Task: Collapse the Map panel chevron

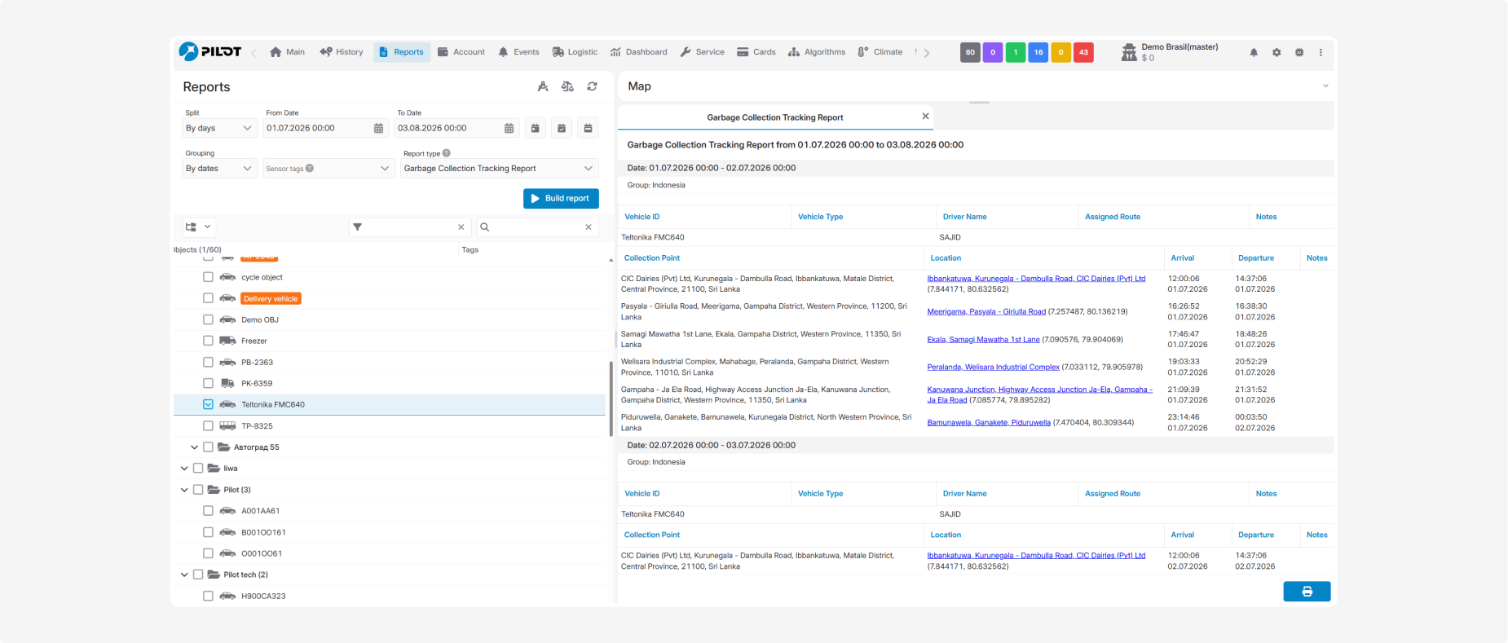Action: pos(1325,86)
